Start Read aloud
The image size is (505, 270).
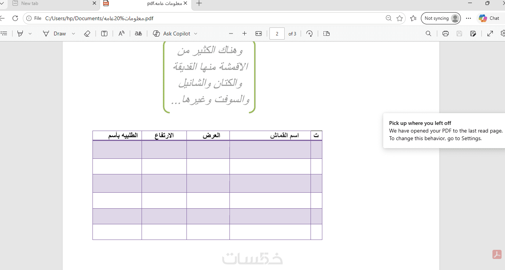pyautogui.click(x=121, y=34)
